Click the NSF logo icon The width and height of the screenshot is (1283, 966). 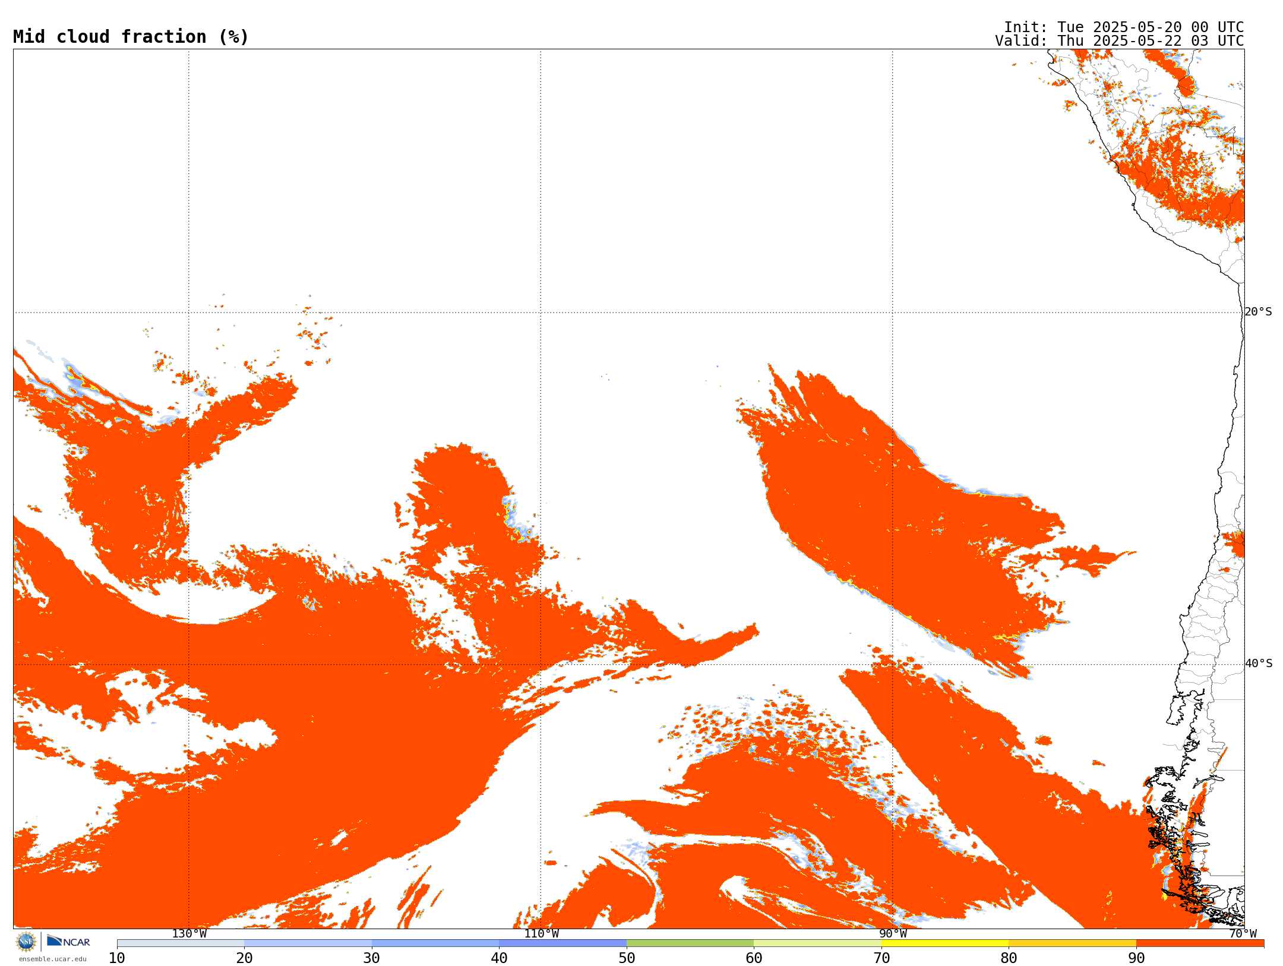tap(26, 942)
